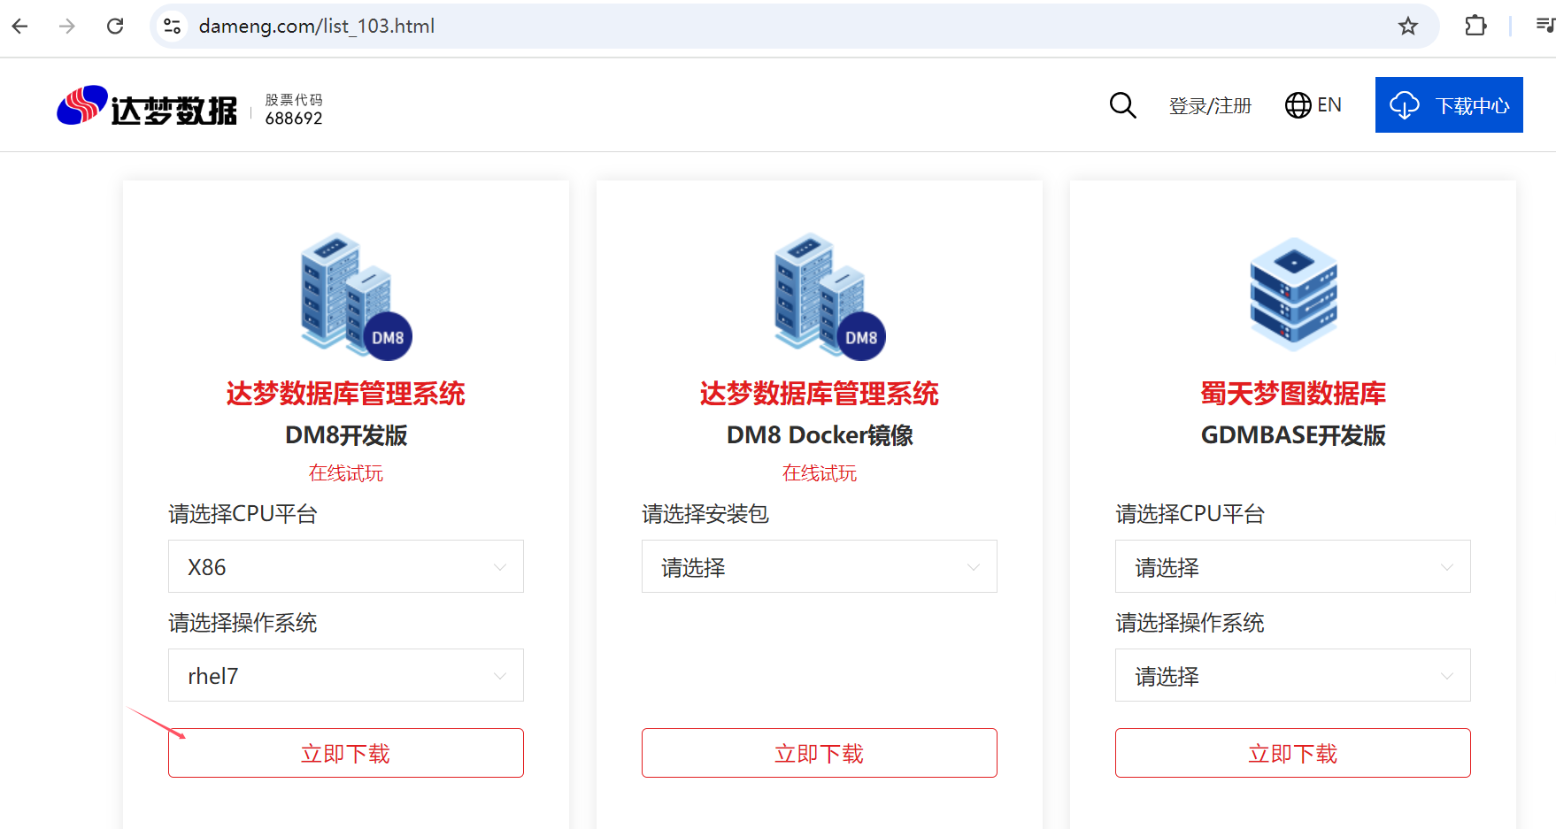Reload the current page
The image size is (1556, 829).
[x=115, y=27]
